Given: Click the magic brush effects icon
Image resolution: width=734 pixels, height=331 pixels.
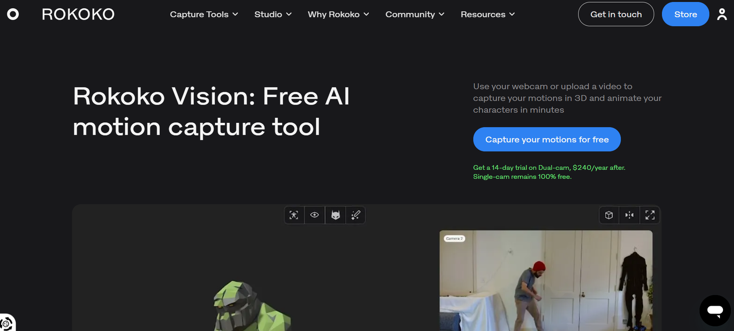Looking at the screenshot, I should point(356,215).
